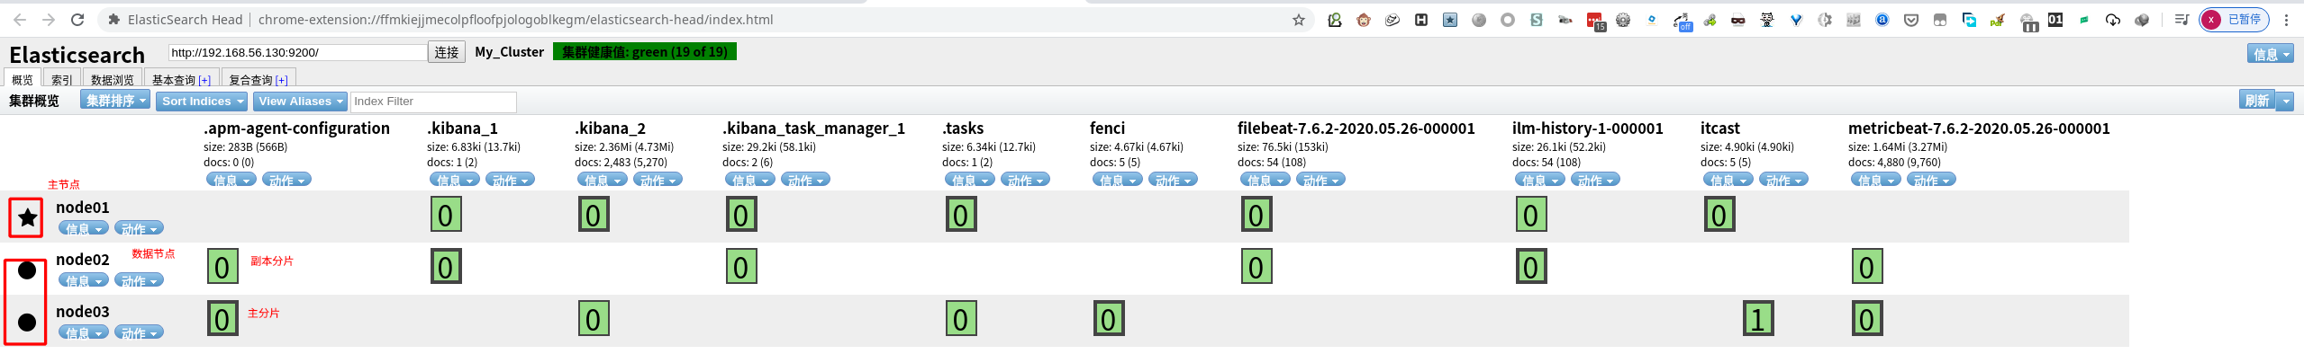Image resolution: width=2304 pixels, height=363 pixels.
Task: Open the proxy extension showing off badge
Action: [x=1682, y=22]
